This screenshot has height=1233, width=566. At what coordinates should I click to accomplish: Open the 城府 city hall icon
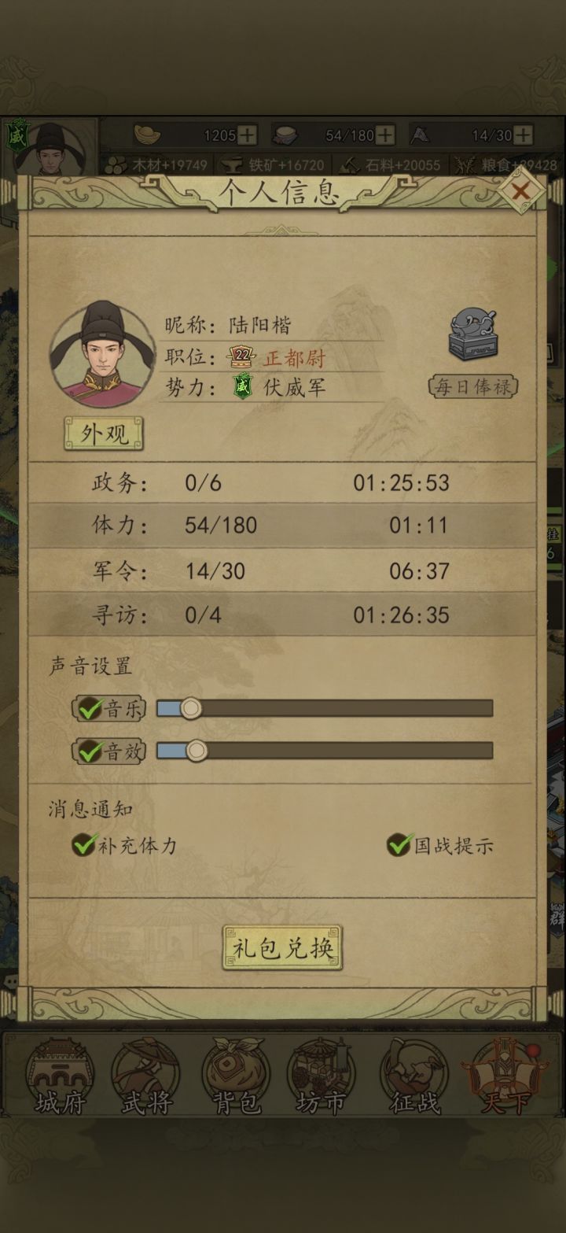pos(61,1076)
